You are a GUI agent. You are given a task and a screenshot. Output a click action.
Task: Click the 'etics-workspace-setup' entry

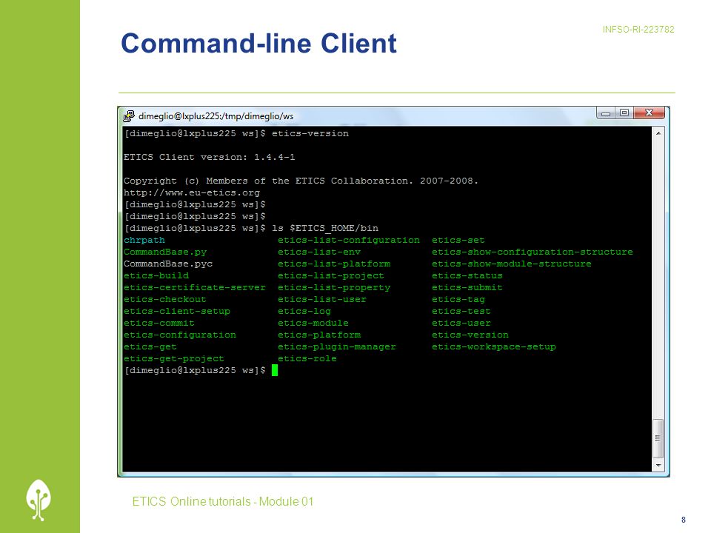[x=494, y=346]
